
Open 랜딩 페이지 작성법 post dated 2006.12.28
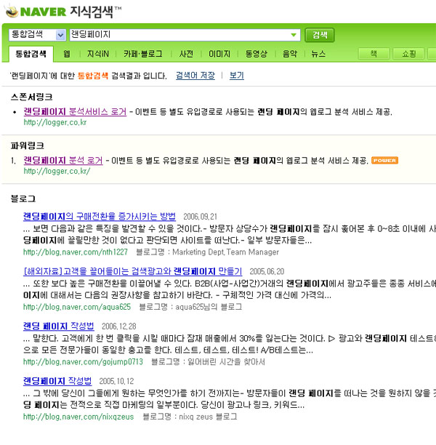click(58, 326)
